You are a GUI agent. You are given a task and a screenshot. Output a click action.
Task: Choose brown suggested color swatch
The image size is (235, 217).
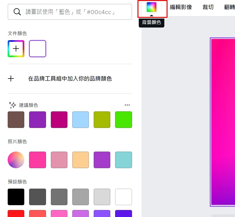tap(16, 120)
